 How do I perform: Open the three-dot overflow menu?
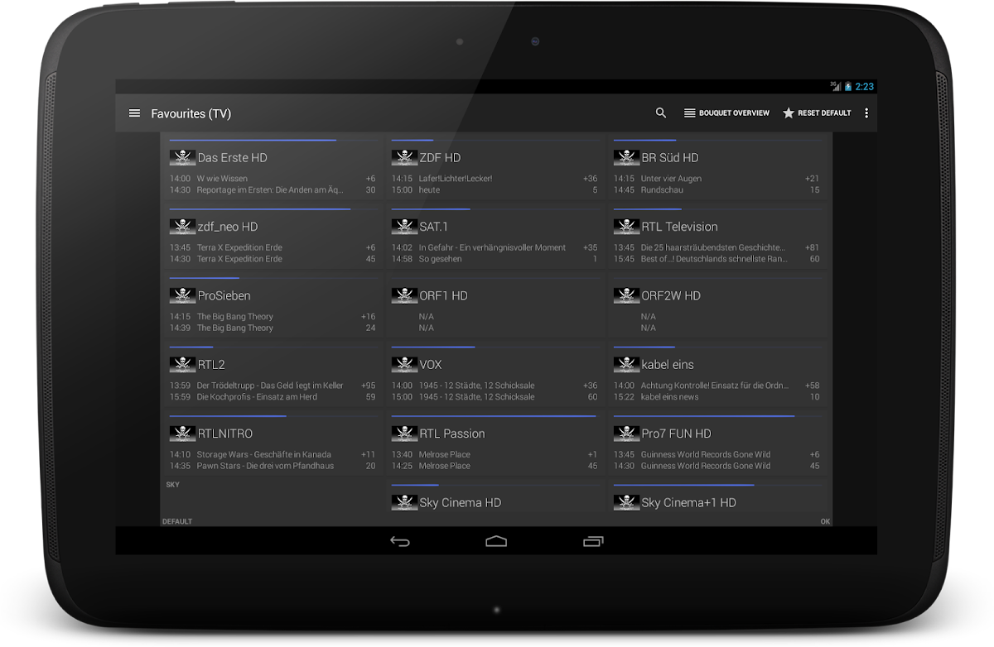[866, 113]
